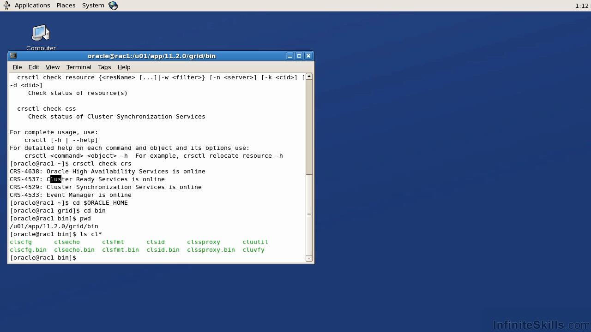Viewport: 591px width, 332px height.
Task: Open the terminal Edit menu
Action: click(34, 67)
